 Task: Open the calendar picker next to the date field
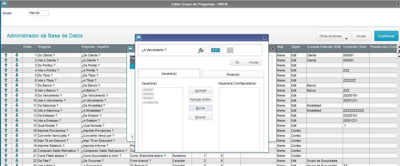230,50
